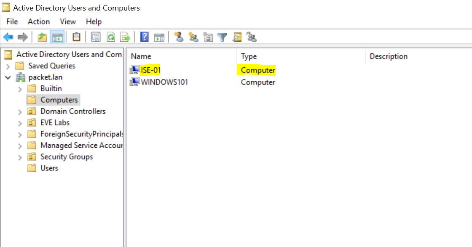Select EVE Labs label in tree
472x247 pixels.
[55, 122]
